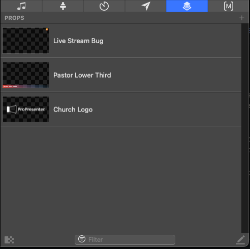250x249 pixels.
Task: Select the Pastor Lower Third thumbnail
Action: click(x=26, y=75)
